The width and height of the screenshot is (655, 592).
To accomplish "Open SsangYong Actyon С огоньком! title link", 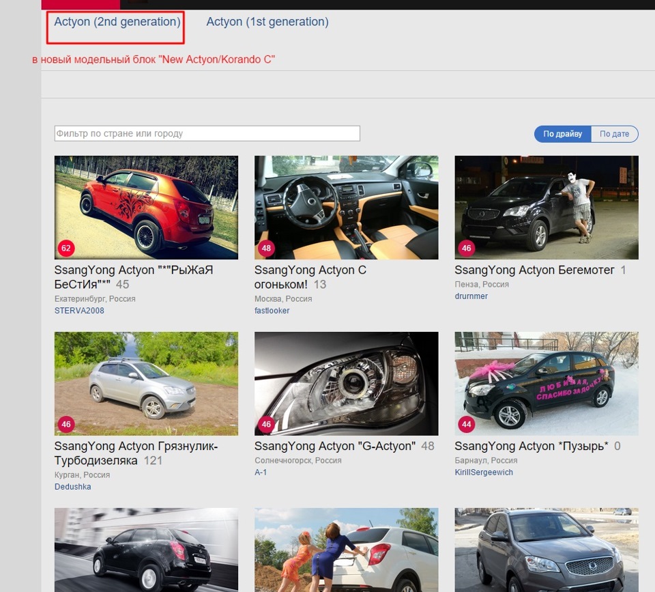I will 310,277.
